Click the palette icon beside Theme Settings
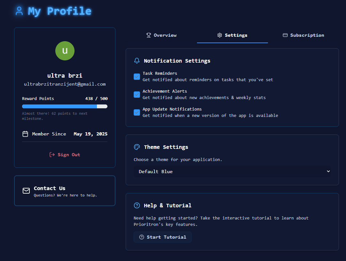Screen dimensions: 346x261 [137, 147]
